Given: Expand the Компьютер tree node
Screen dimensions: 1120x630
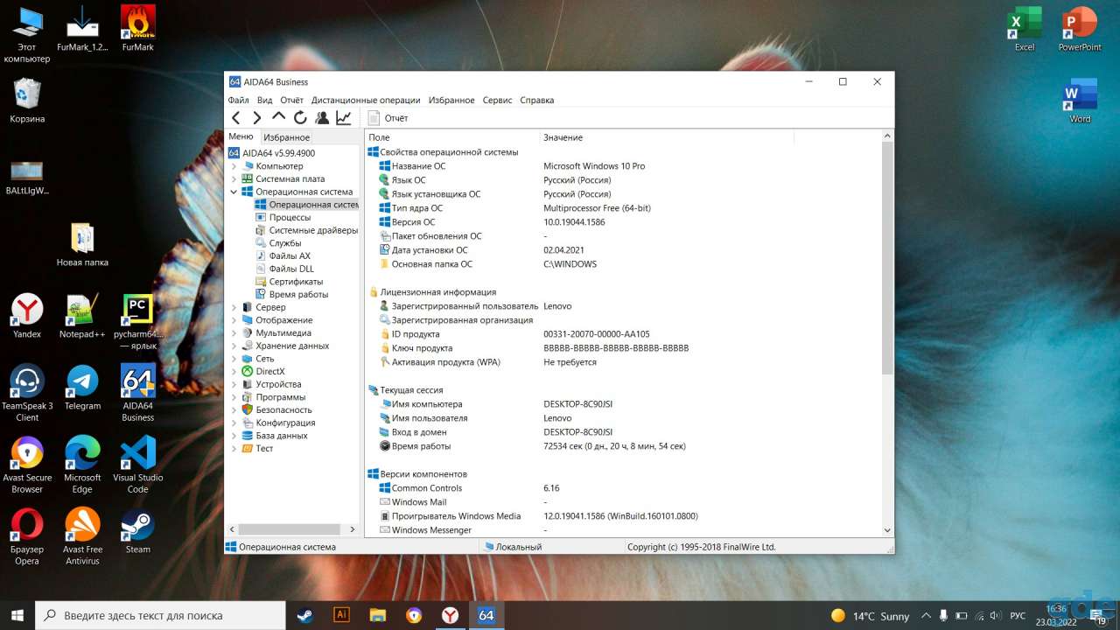Looking at the screenshot, I should [234, 166].
